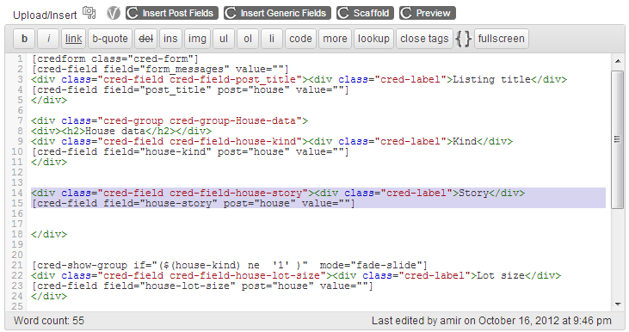
Task: Insert the more tag button
Action: click(x=335, y=39)
